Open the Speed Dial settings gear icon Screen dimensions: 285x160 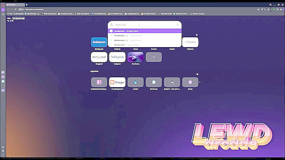point(197,35)
